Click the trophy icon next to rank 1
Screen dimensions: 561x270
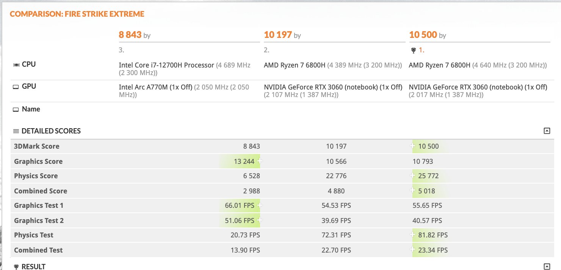tap(413, 50)
